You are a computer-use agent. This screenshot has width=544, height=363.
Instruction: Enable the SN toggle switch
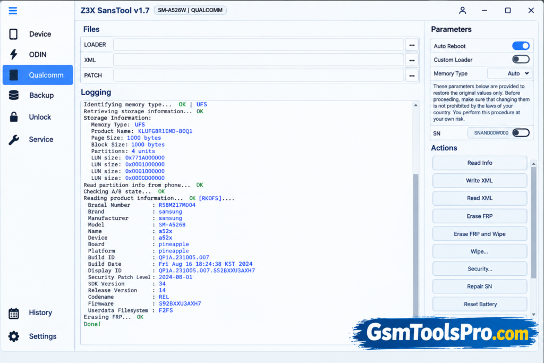click(521, 133)
